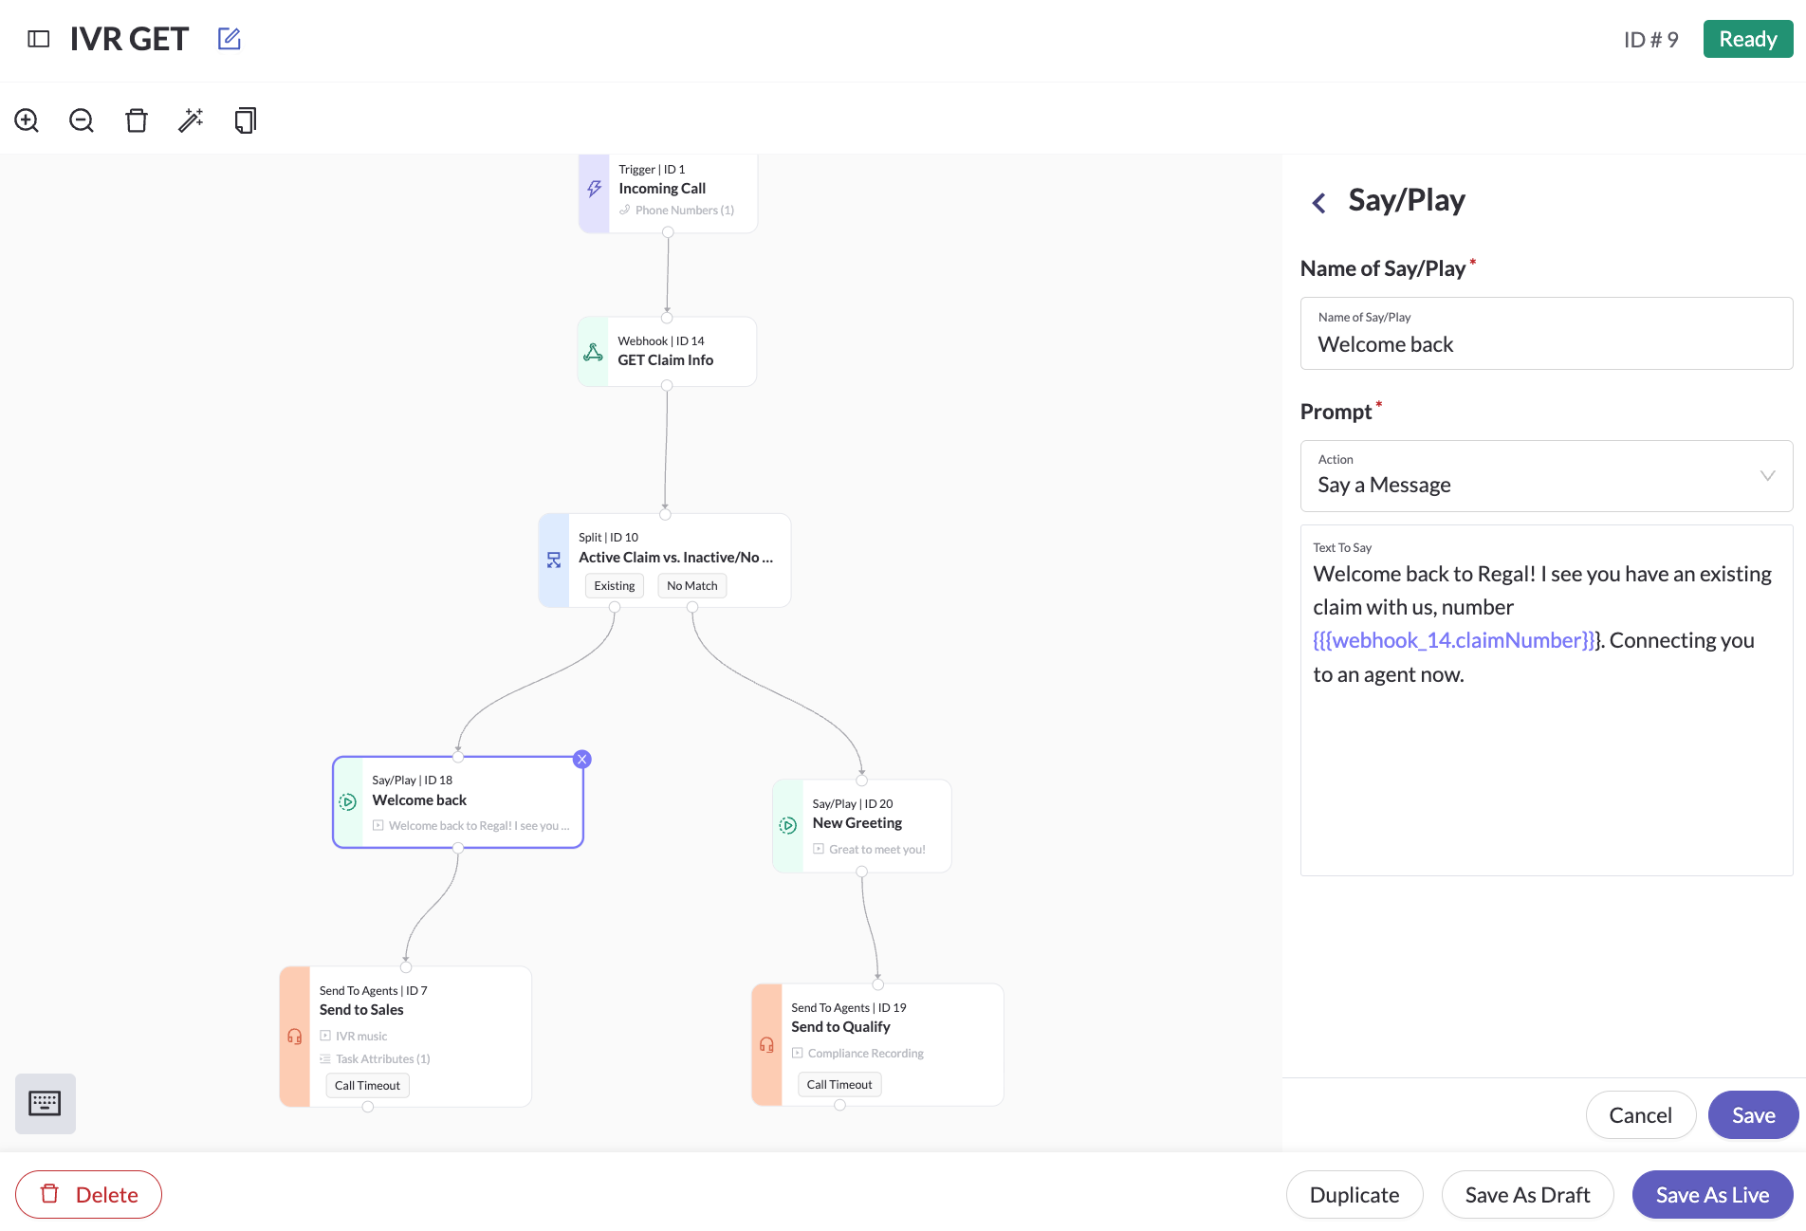Edit the IVR GET title with pencil icon
Viewport: 1806px width, 1231px height.
(x=230, y=39)
